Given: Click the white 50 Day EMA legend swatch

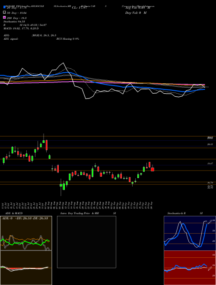Looking at the screenshot, I should [x=4, y=13].
